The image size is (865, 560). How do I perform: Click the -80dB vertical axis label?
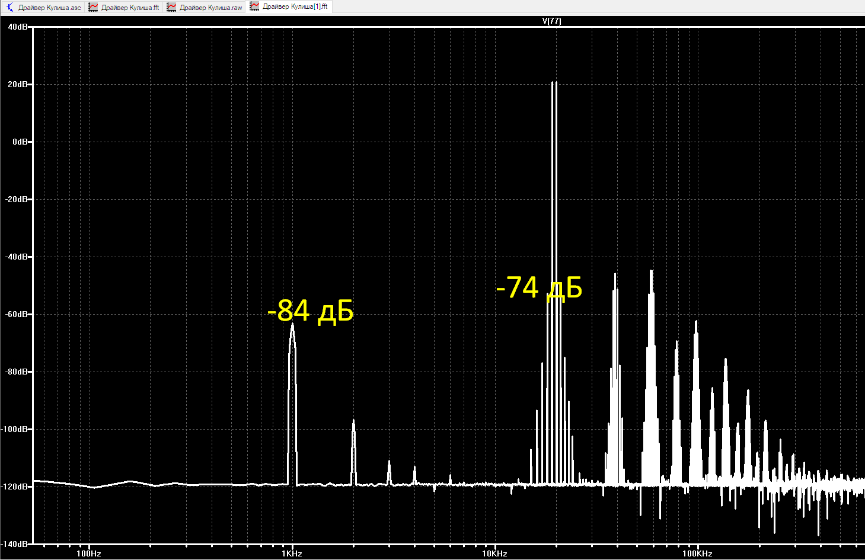tap(16, 372)
